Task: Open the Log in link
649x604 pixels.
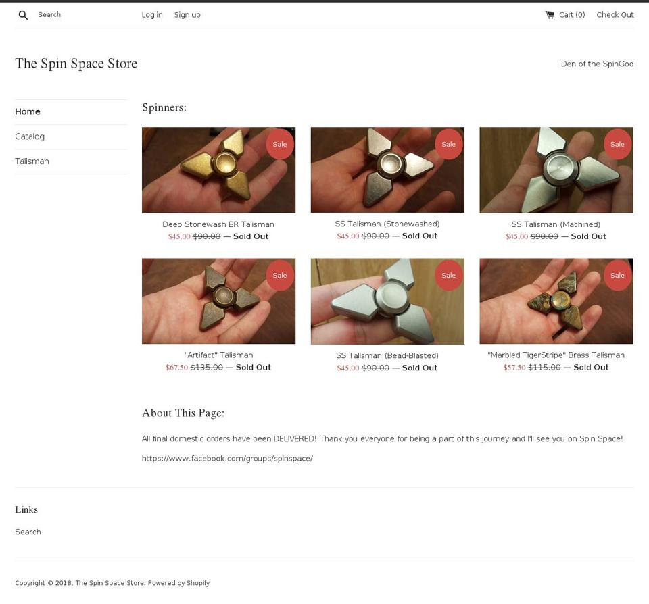Action: [x=152, y=15]
